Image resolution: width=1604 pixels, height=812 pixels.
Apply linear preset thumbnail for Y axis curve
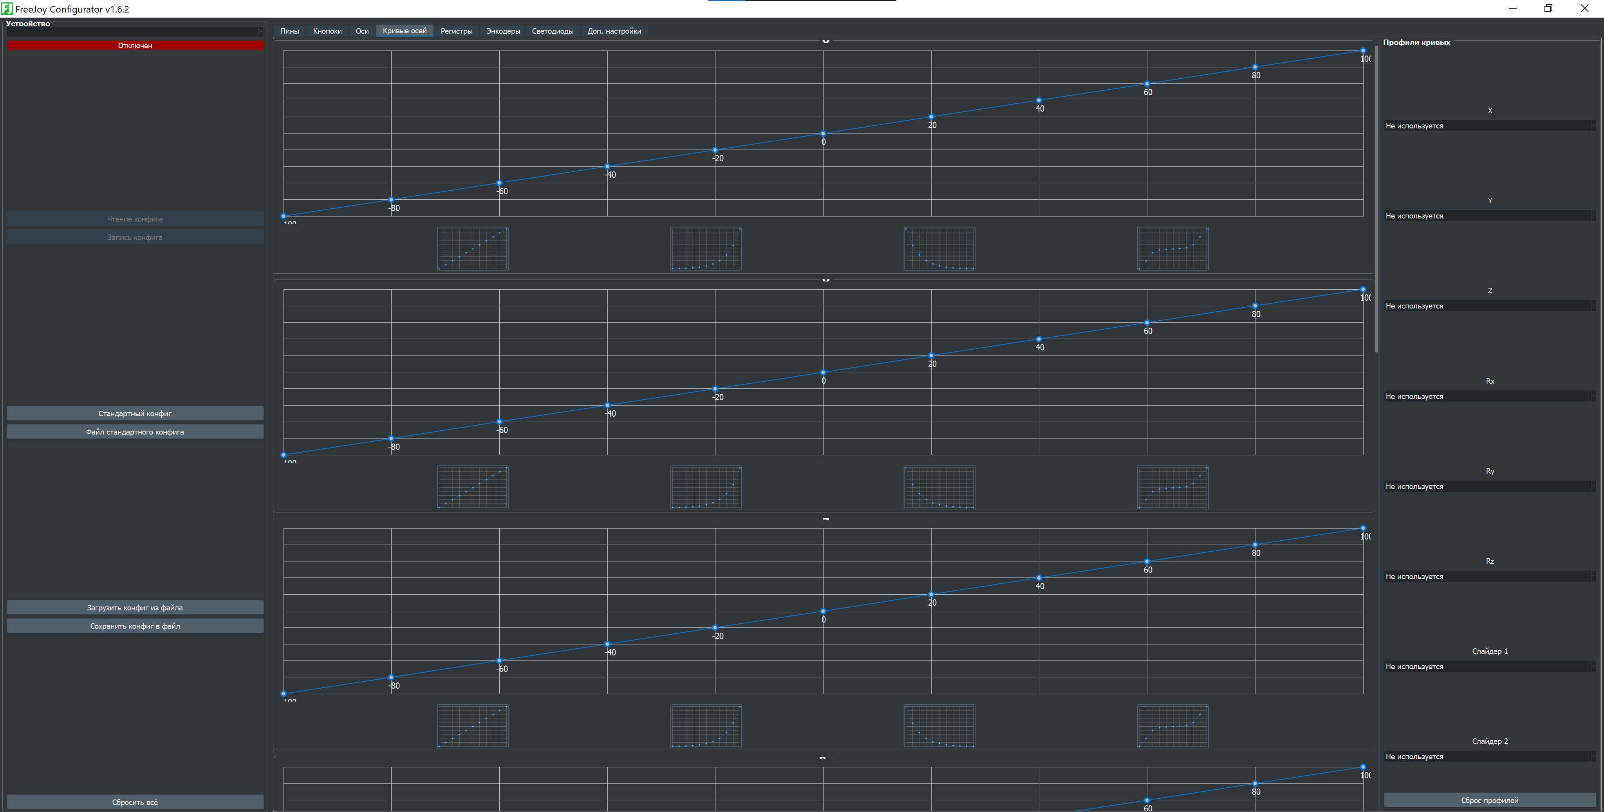point(473,487)
